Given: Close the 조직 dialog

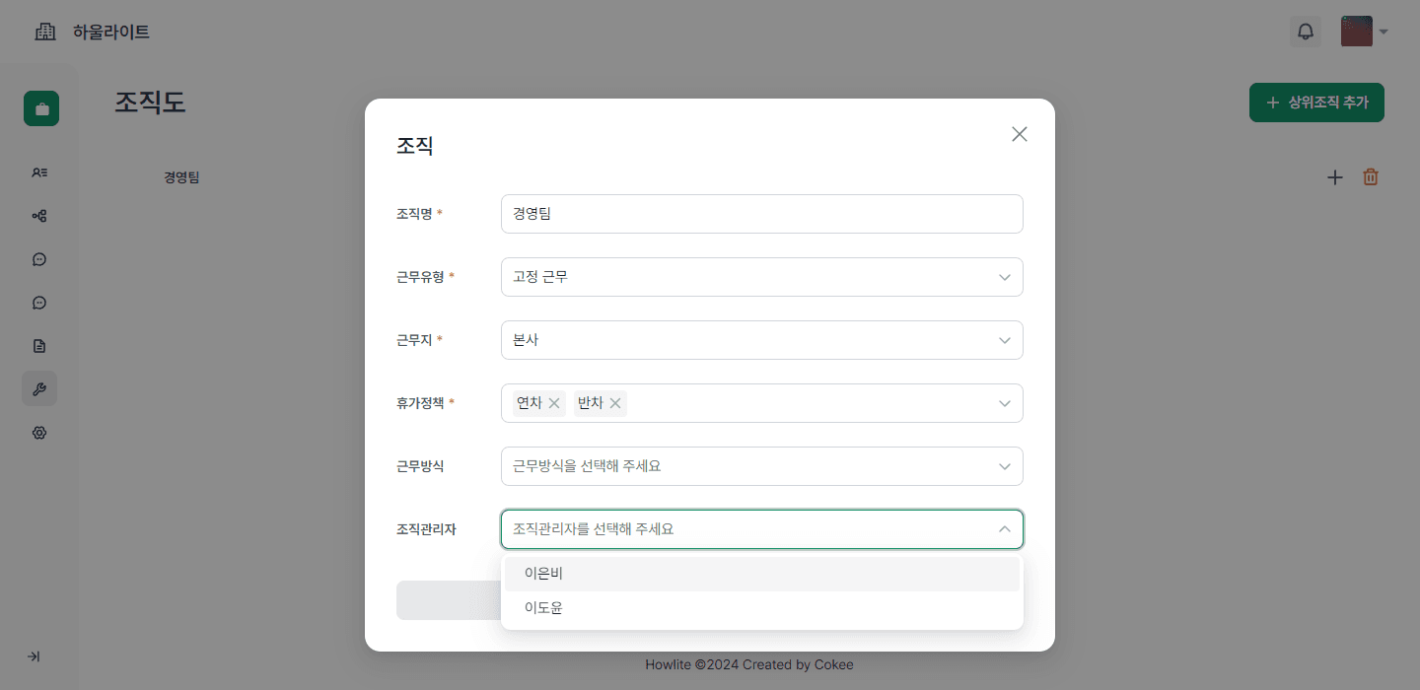Looking at the screenshot, I should [1020, 134].
